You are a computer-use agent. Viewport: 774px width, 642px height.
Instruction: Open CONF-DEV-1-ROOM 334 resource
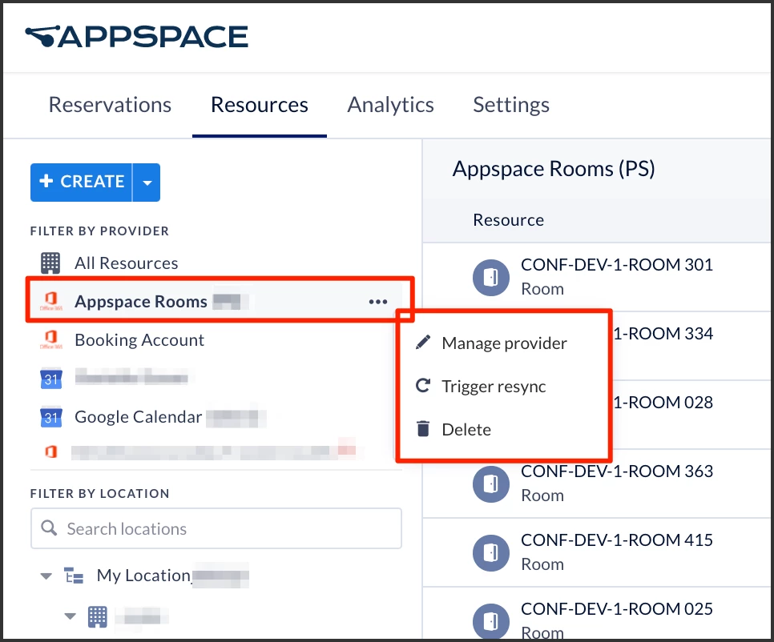663,334
